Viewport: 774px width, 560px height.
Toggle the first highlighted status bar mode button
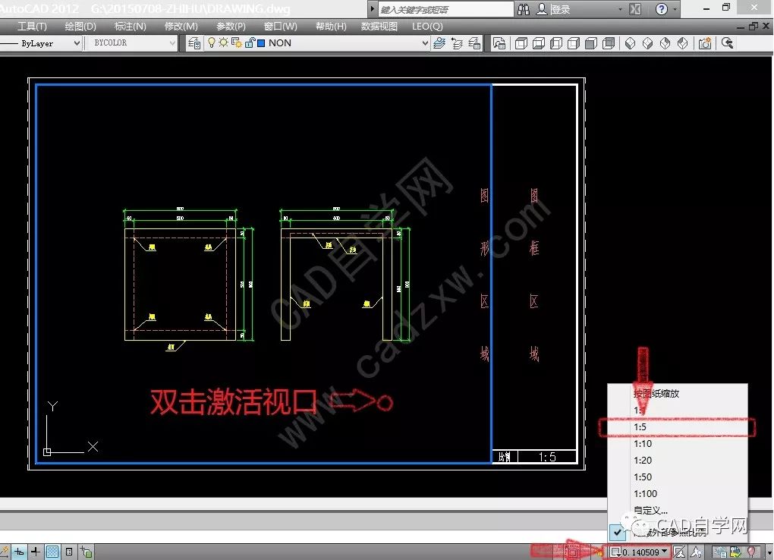click(x=19, y=552)
